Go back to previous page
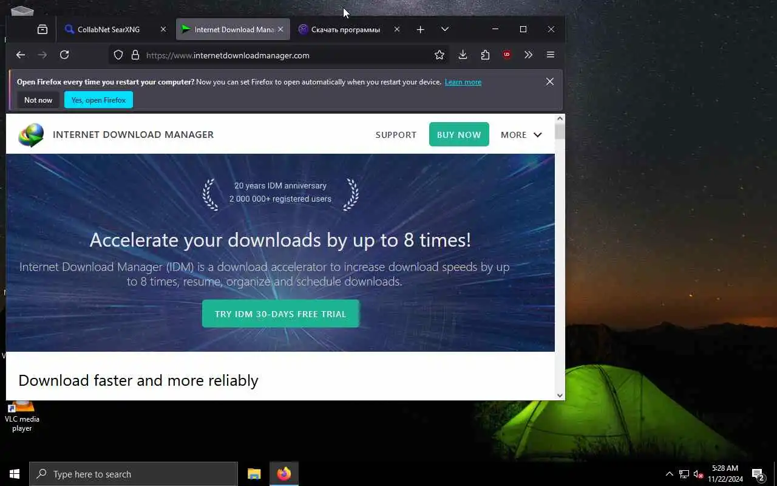The width and height of the screenshot is (777, 486). point(21,55)
